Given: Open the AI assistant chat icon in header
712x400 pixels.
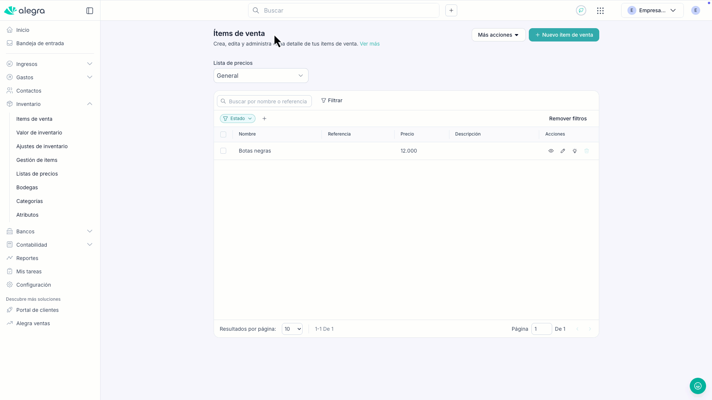Looking at the screenshot, I should 581,10.
